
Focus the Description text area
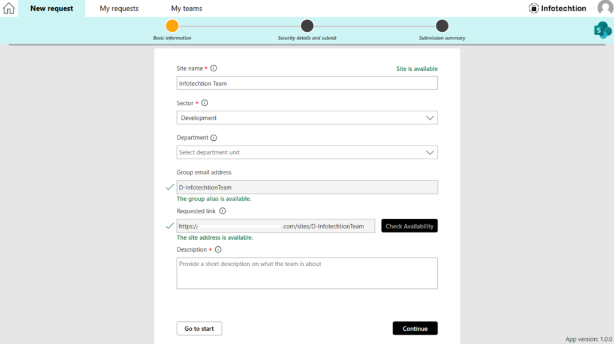(x=307, y=273)
